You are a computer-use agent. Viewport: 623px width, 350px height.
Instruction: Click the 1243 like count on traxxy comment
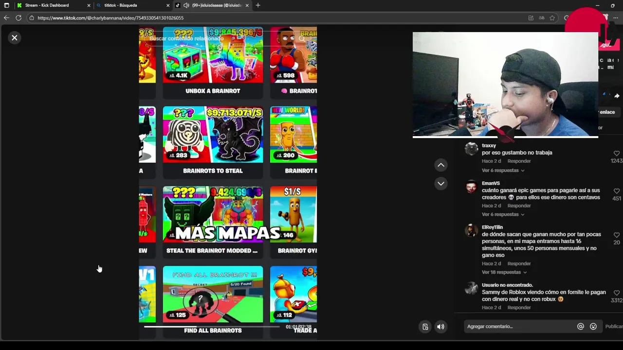(617, 161)
